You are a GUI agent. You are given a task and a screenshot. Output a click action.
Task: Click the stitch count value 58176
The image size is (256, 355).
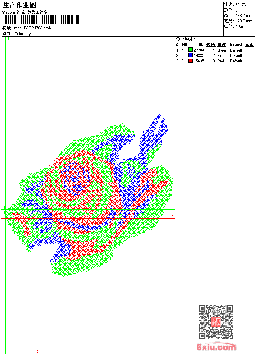click(240, 5)
